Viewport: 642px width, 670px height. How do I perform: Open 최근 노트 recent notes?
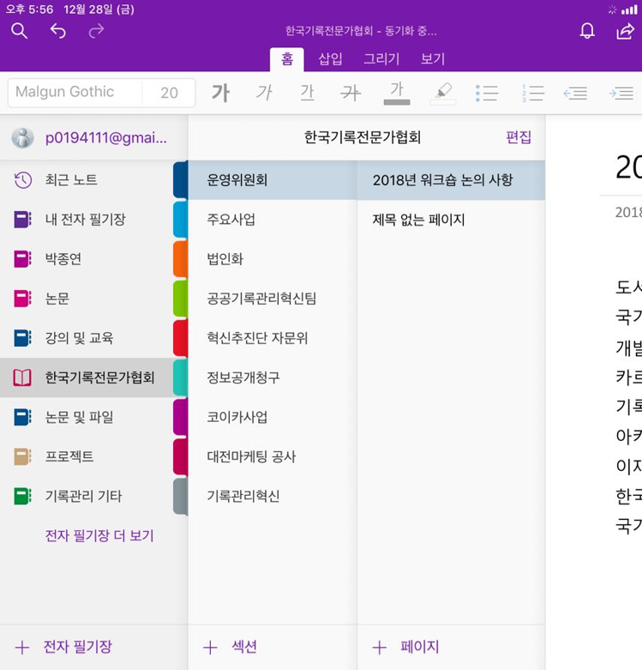87,180
